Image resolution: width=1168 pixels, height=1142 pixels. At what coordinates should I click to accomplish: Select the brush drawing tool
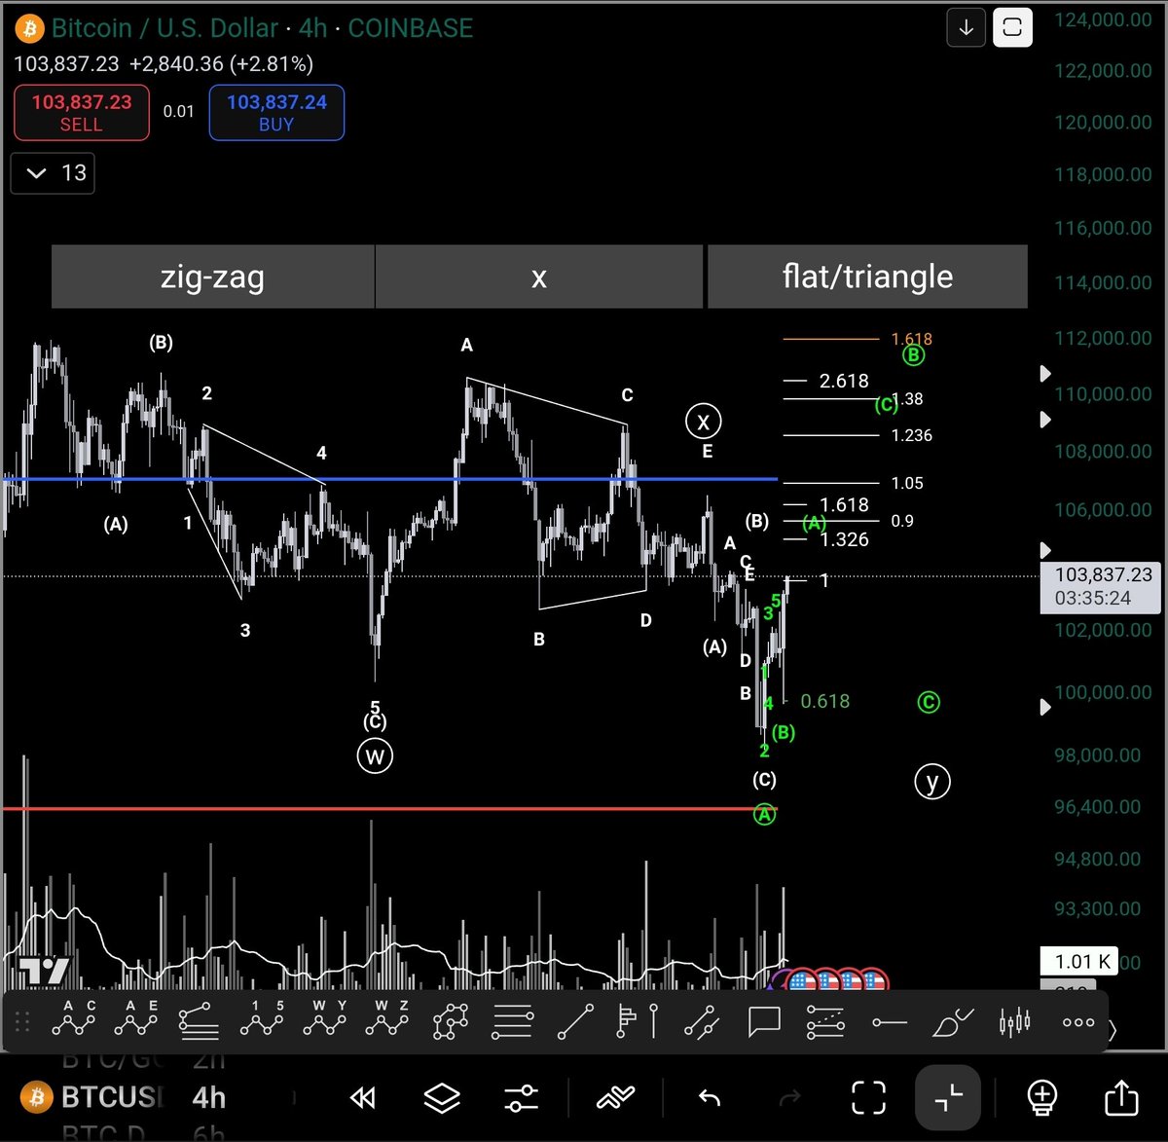click(951, 1021)
